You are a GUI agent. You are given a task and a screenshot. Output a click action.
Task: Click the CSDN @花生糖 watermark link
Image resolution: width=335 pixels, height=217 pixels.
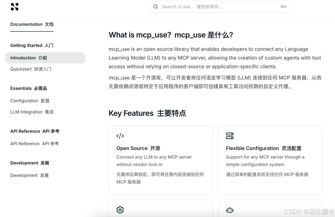pos(308,211)
